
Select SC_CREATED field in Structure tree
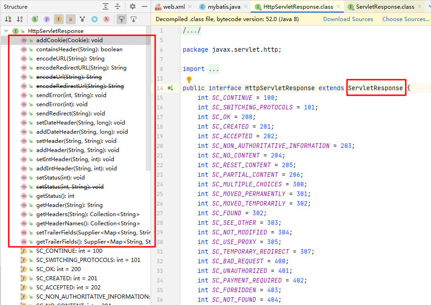tap(67, 278)
